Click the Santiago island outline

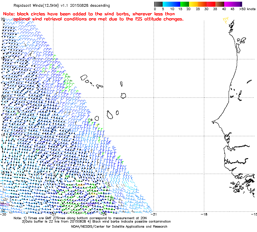110,115
